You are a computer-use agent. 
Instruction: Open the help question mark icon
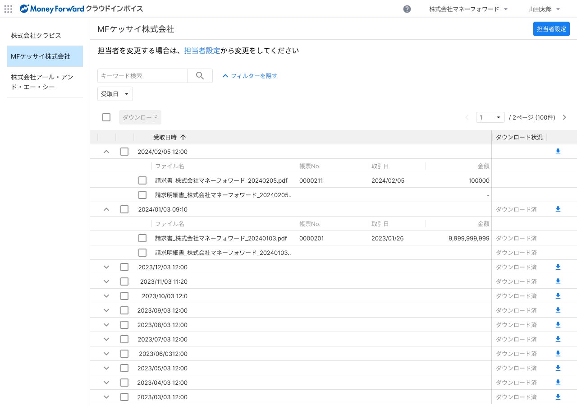(407, 9)
